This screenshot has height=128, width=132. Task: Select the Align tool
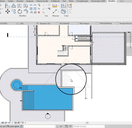pos(7,6)
